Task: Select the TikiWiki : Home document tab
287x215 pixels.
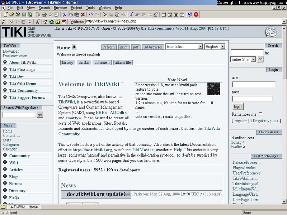Action: (x=24, y=207)
